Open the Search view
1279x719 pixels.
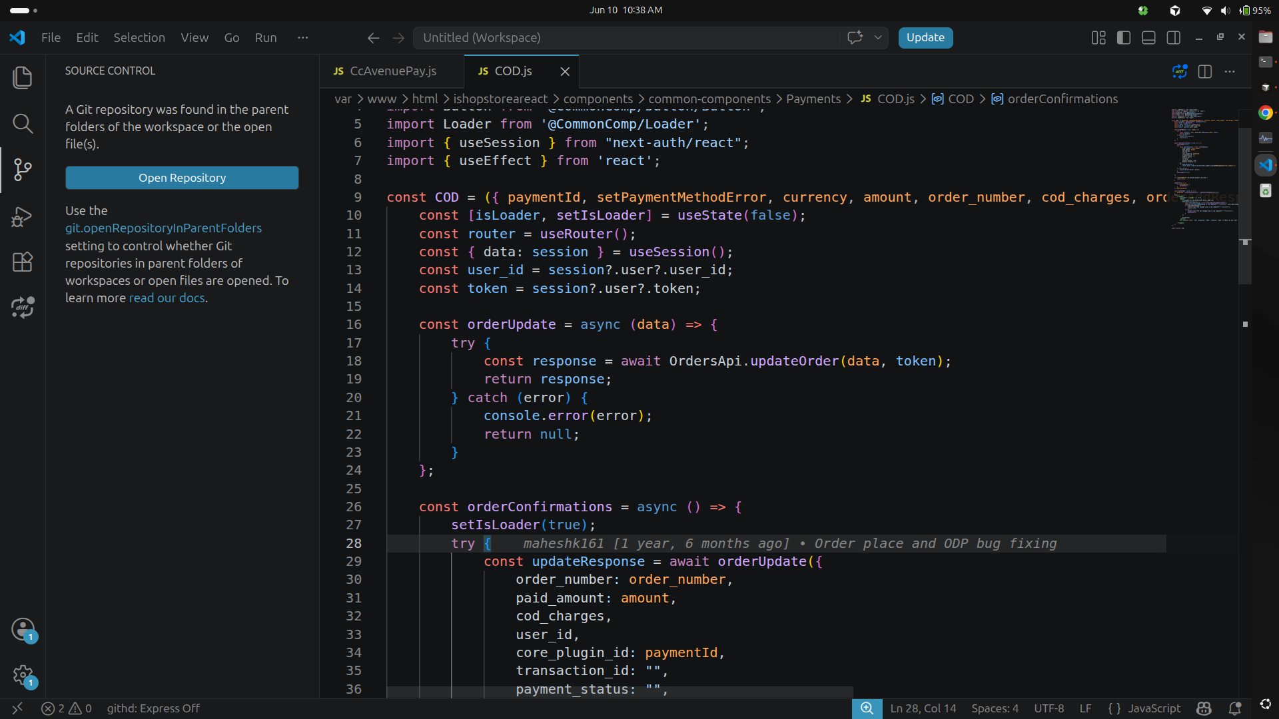(23, 123)
